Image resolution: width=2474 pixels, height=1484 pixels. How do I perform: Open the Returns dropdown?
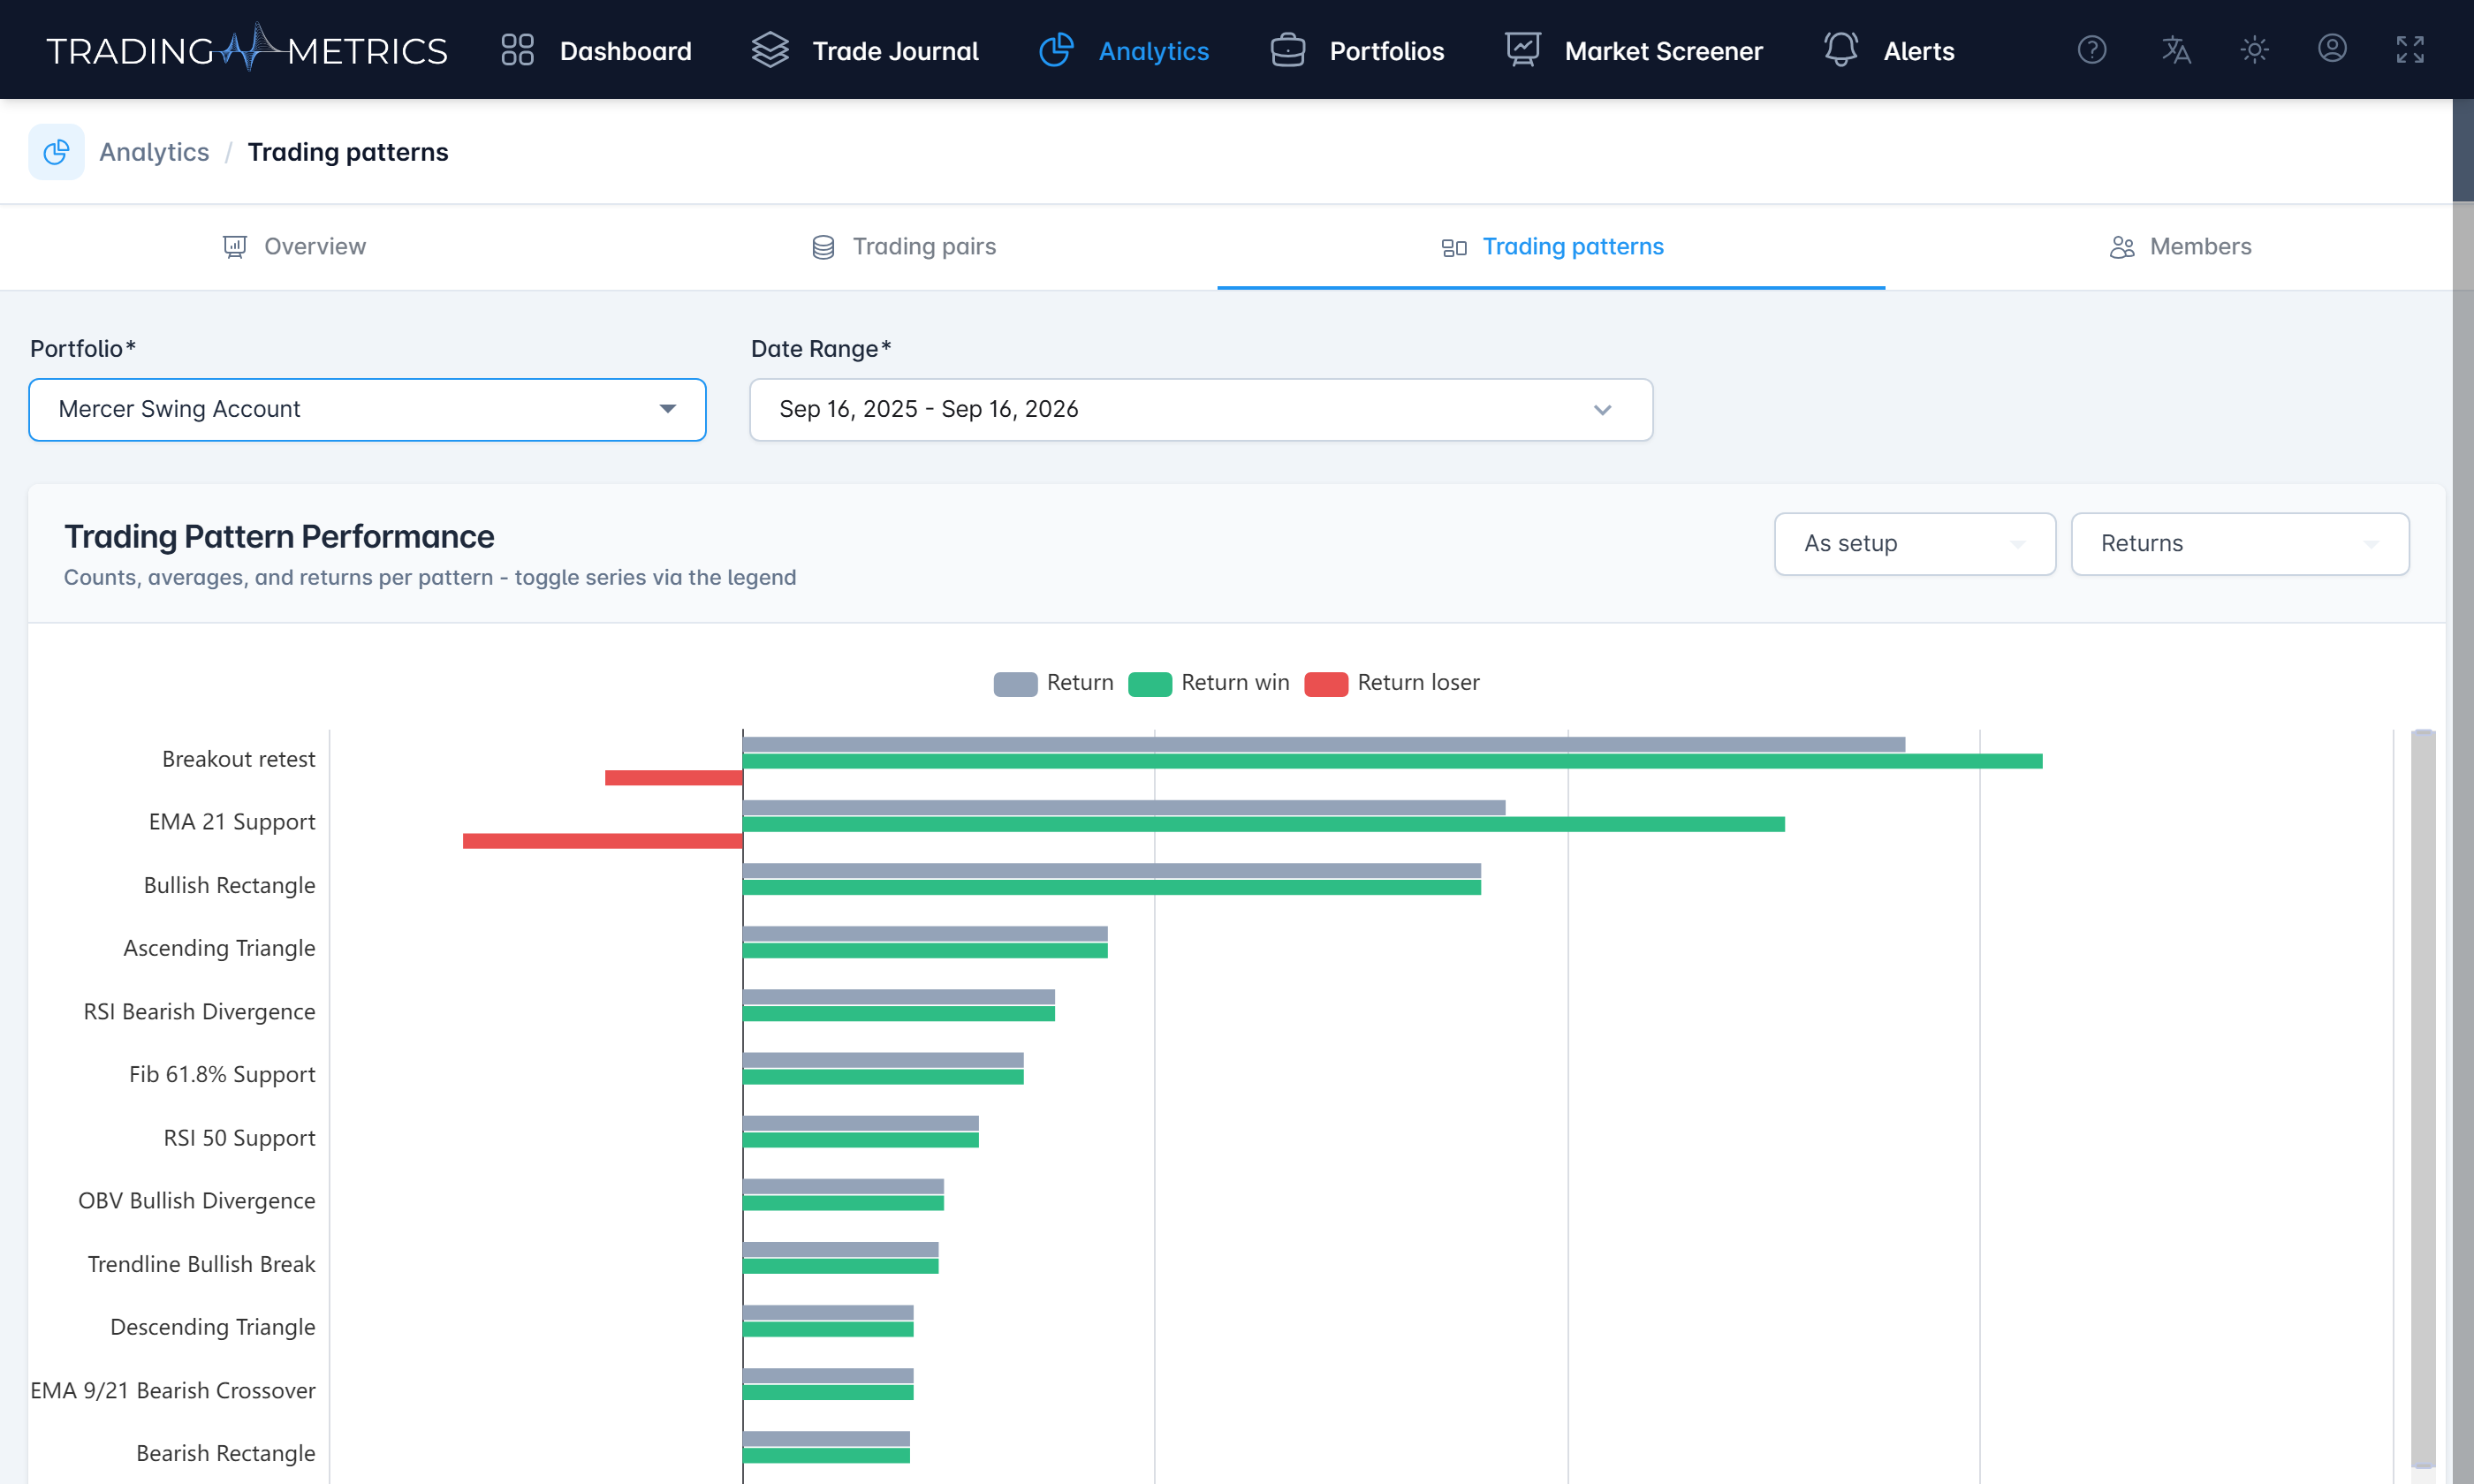[x=2239, y=544]
